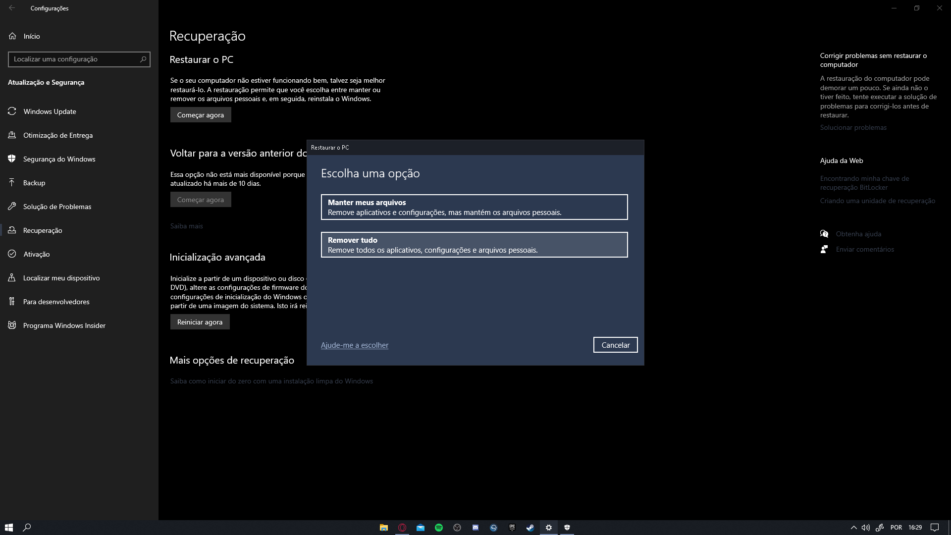
Task: Open 'Encontrando minha chave de recuperação BitLocker' link
Action: (x=865, y=183)
